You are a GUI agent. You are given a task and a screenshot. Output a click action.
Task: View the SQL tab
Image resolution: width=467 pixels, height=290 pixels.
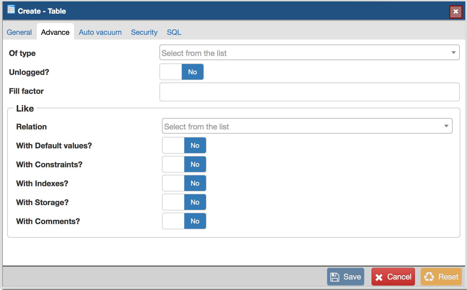pos(174,32)
